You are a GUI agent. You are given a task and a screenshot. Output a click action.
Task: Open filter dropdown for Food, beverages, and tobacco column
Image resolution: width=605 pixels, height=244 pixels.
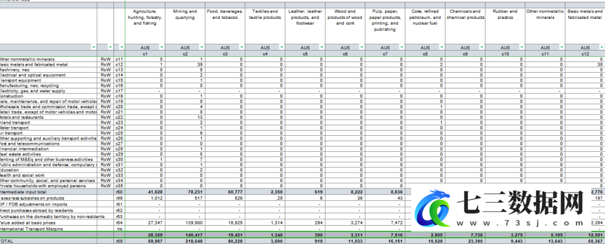pos(242,47)
